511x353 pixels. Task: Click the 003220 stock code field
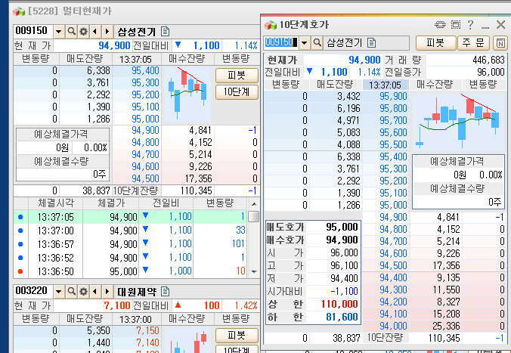tap(33, 291)
